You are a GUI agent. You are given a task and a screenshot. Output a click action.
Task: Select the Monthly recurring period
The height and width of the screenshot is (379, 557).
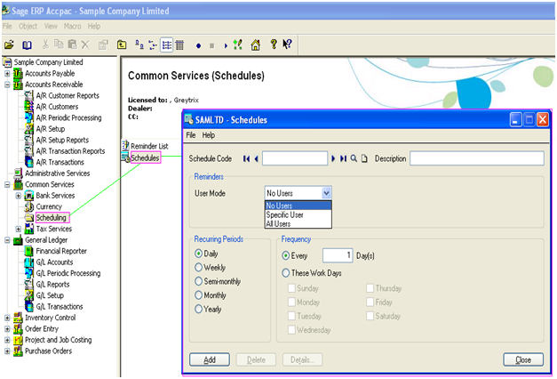pos(198,295)
